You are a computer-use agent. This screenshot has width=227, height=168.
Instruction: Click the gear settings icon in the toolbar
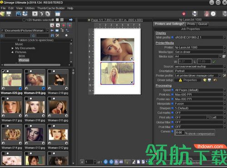[48, 14]
